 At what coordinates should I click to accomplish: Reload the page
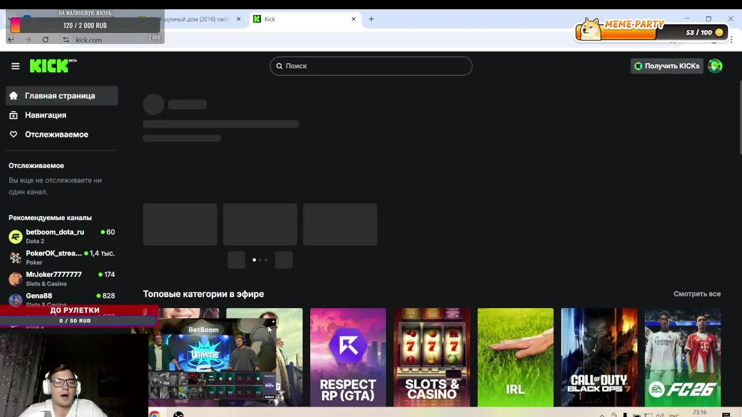(x=45, y=39)
